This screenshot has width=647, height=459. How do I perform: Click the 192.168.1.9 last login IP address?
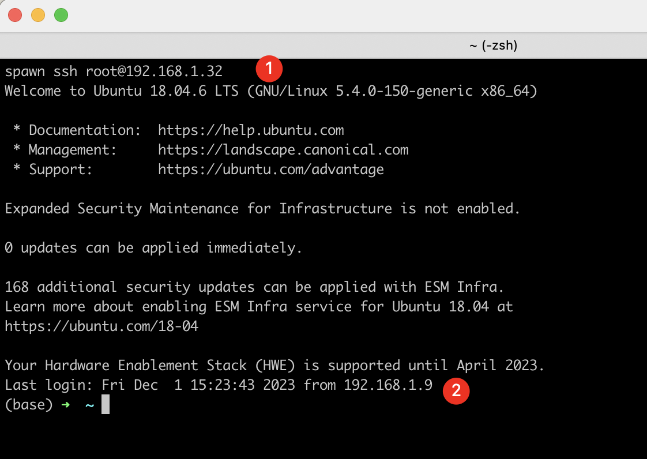(x=388, y=385)
